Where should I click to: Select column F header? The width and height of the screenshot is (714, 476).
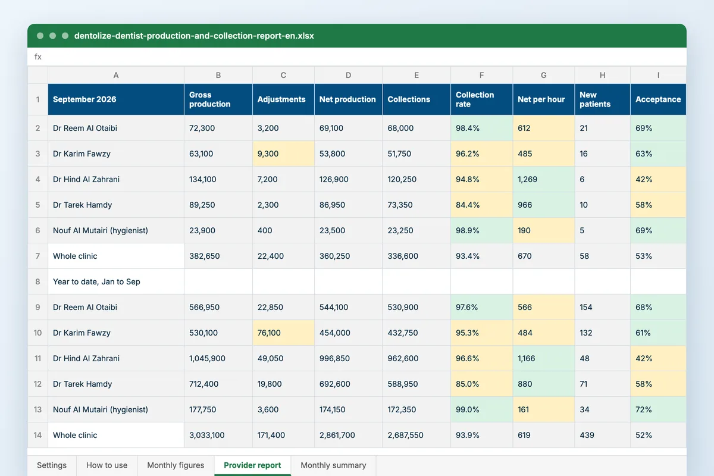coord(481,75)
